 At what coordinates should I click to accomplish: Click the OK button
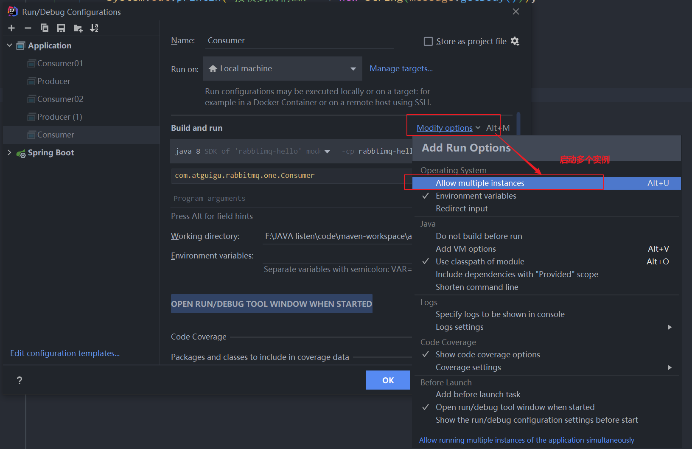coord(388,380)
